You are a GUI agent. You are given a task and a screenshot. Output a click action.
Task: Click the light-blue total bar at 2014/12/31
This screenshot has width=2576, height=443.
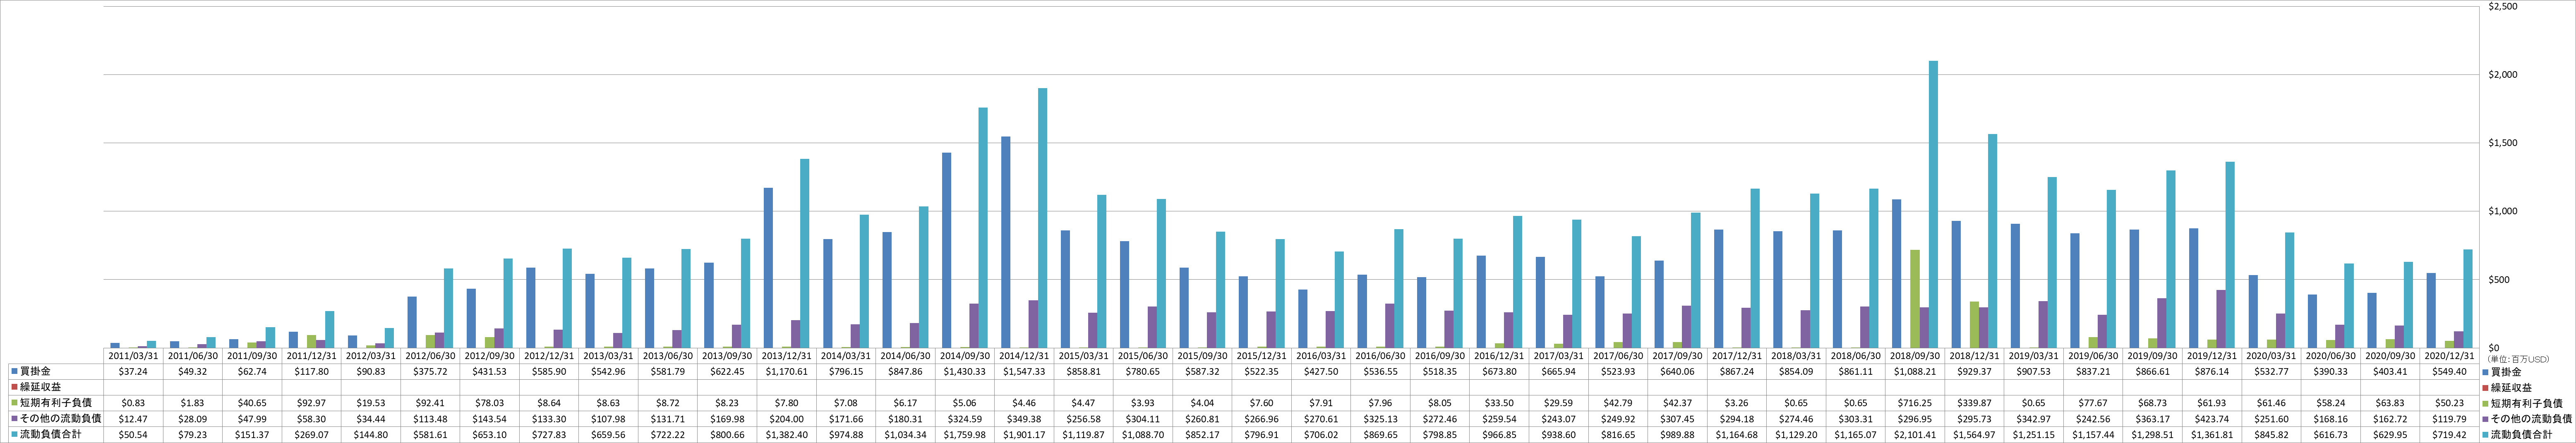pos(1042,218)
